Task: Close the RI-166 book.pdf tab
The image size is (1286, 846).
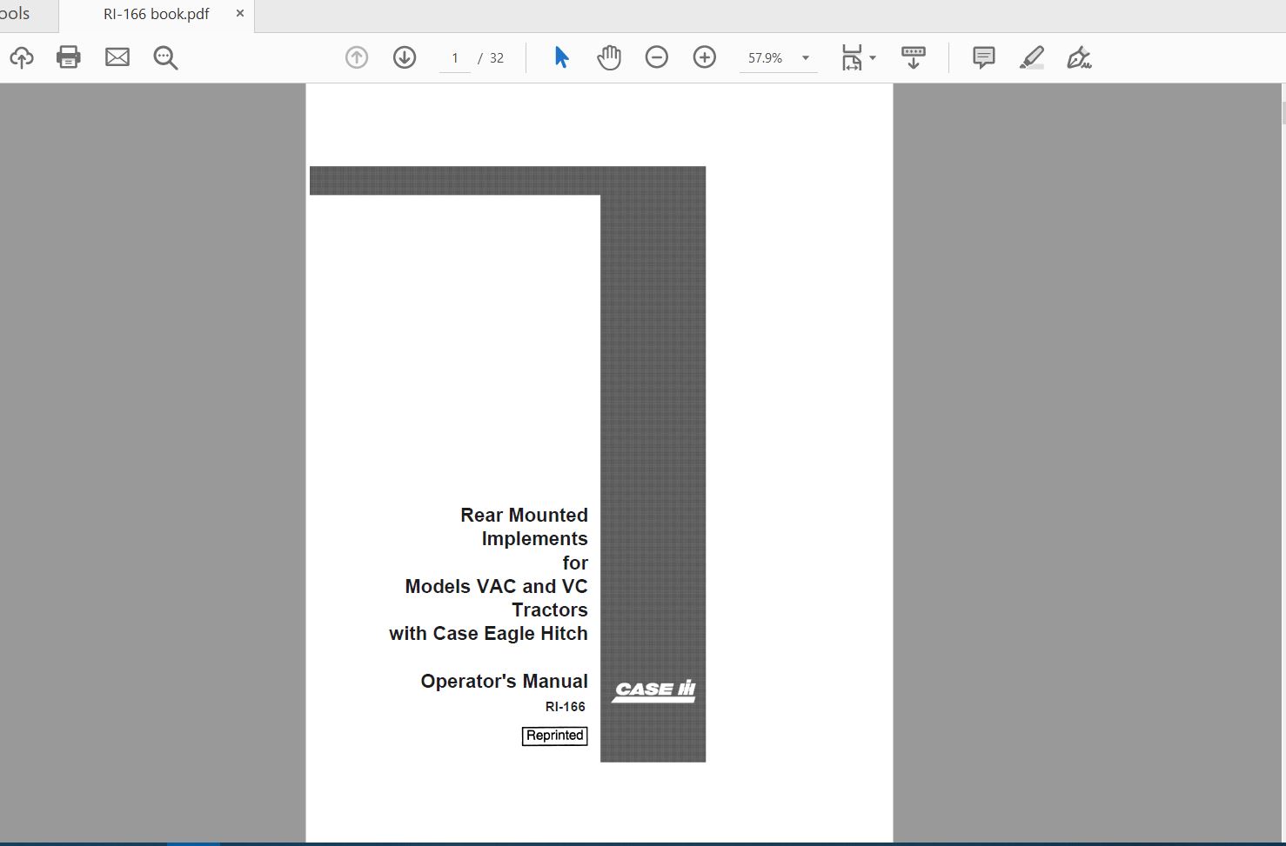Action: click(x=240, y=14)
